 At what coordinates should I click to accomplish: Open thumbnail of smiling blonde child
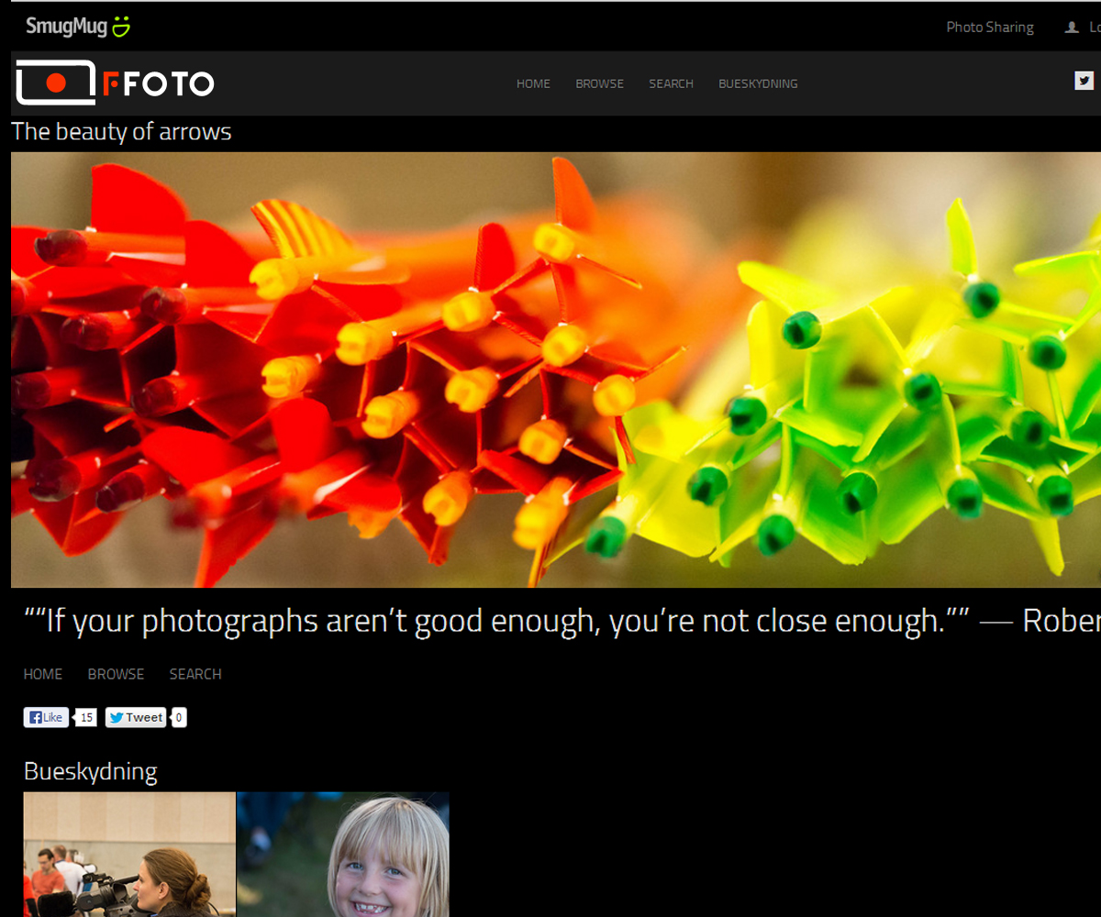(x=343, y=855)
